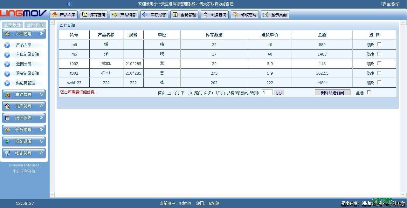Open 库存查询 toolbar button

94,15
